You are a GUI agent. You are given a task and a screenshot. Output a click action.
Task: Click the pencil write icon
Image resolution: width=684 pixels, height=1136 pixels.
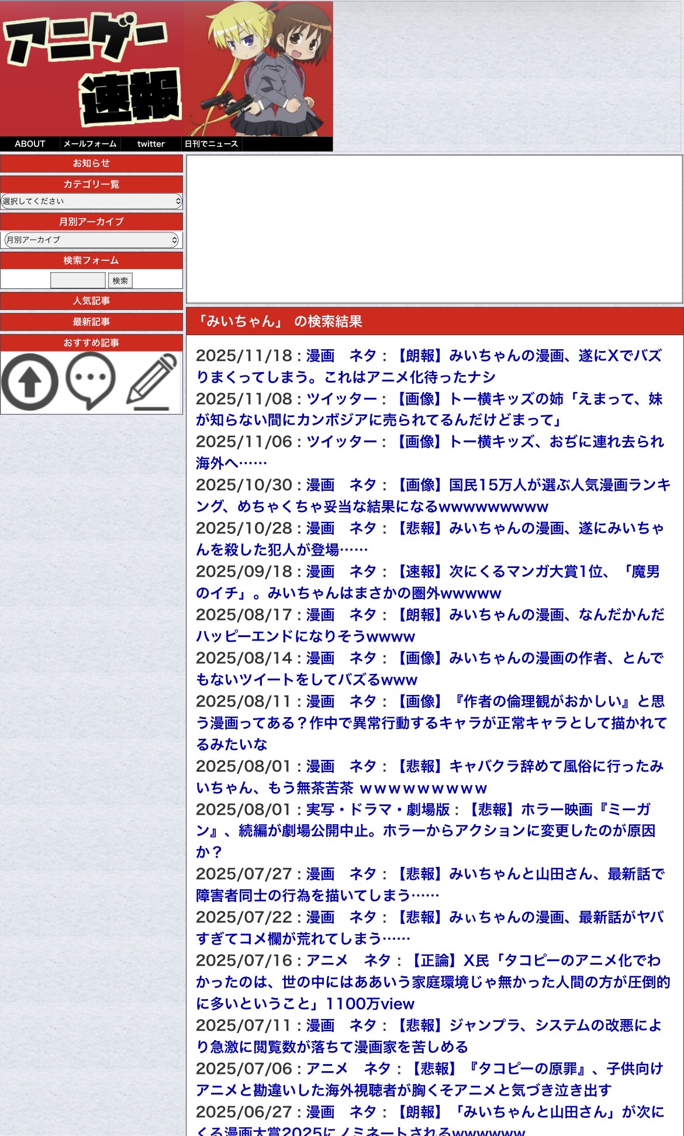[x=152, y=381]
